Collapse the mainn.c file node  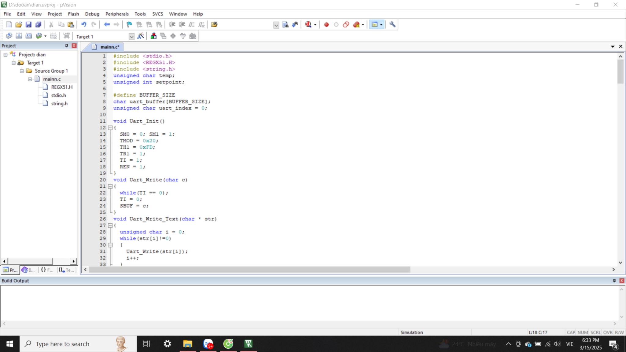pos(30,79)
